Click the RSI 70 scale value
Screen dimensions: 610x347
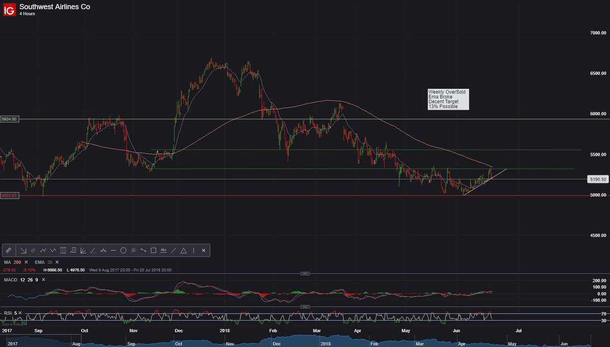(603, 314)
